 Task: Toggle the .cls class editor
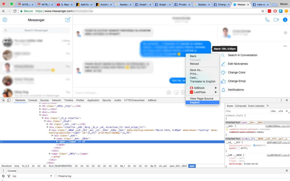[280, 111]
